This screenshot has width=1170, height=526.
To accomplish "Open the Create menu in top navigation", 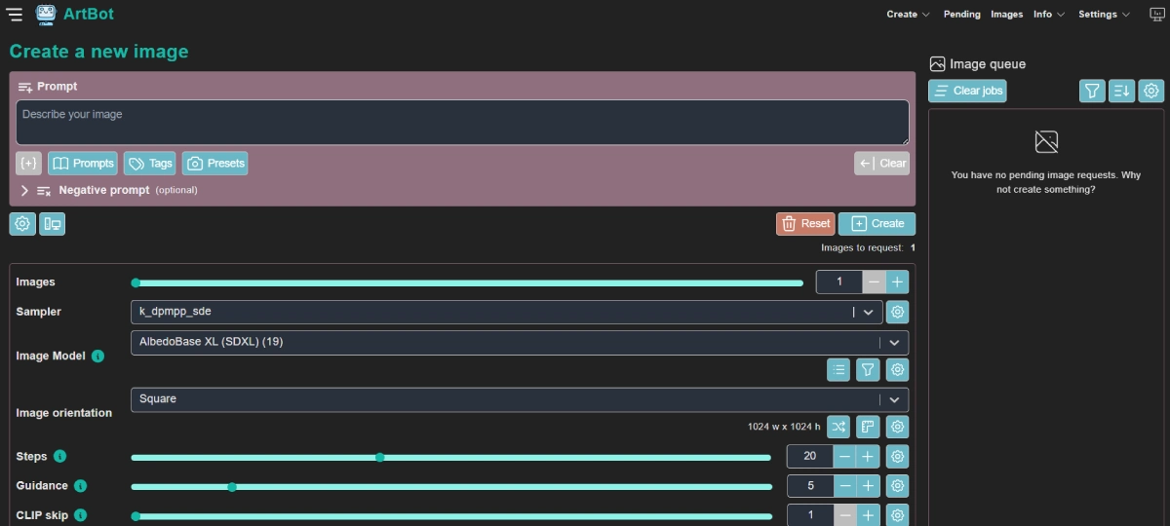I will point(907,15).
